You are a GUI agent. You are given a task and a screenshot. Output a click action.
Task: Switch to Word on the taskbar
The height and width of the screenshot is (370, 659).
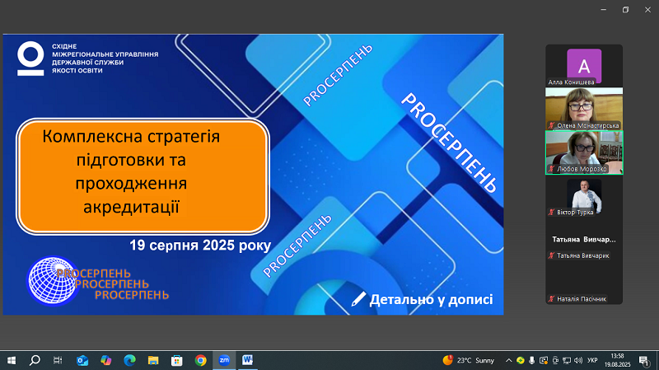[247, 360]
